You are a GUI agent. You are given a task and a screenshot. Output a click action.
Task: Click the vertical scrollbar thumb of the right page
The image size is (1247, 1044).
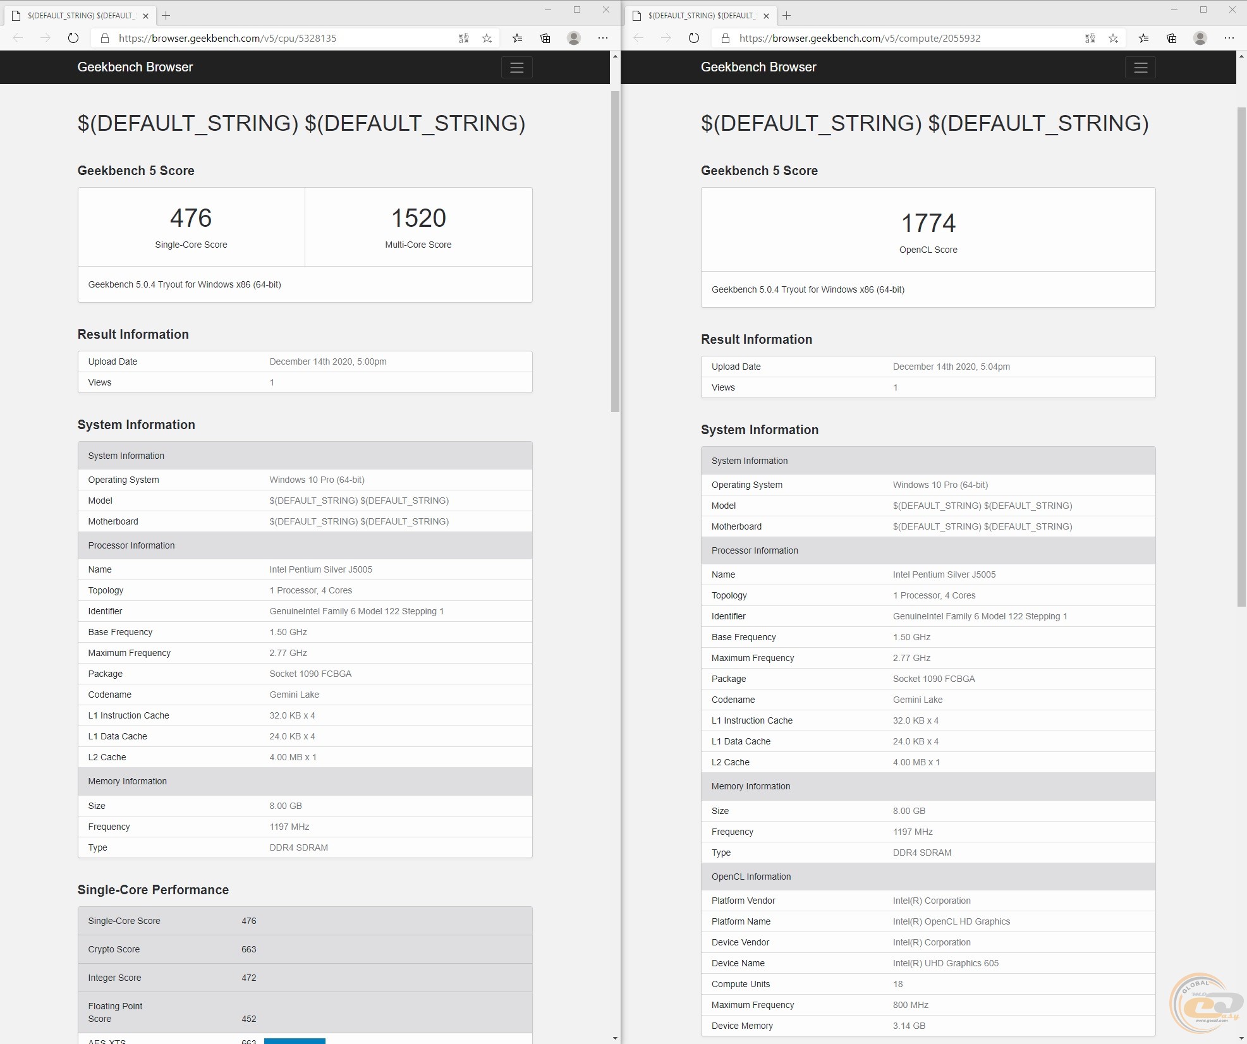1241,357
